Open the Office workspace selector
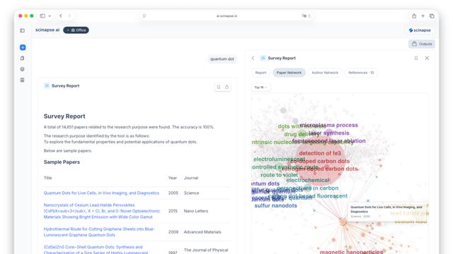Screen dimensions: 453x254 pyautogui.click(x=76, y=30)
